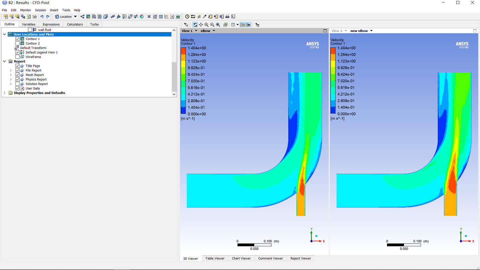Select the Streamline tool in toolbar
The width and height of the screenshot is (480, 270).
(94, 16)
